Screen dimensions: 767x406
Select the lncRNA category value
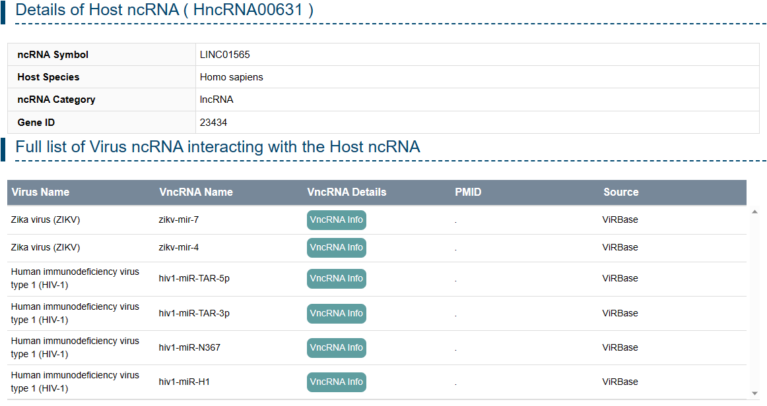(217, 100)
